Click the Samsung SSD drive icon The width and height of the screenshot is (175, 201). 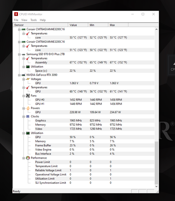click(24, 54)
